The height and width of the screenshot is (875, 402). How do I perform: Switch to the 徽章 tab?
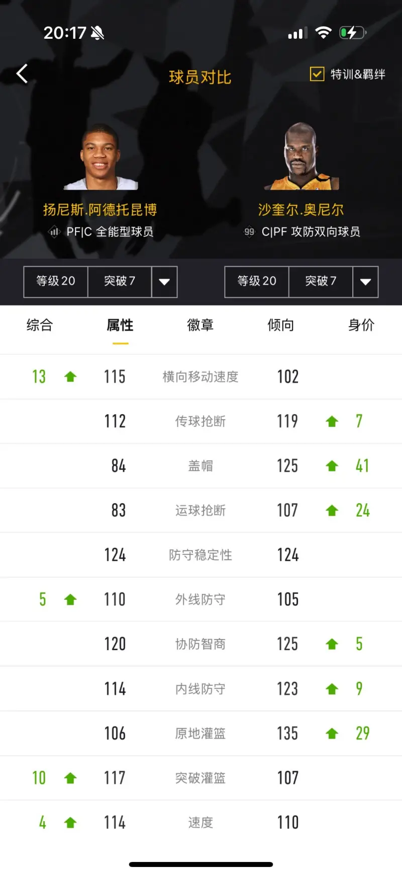click(x=200, y=325)
